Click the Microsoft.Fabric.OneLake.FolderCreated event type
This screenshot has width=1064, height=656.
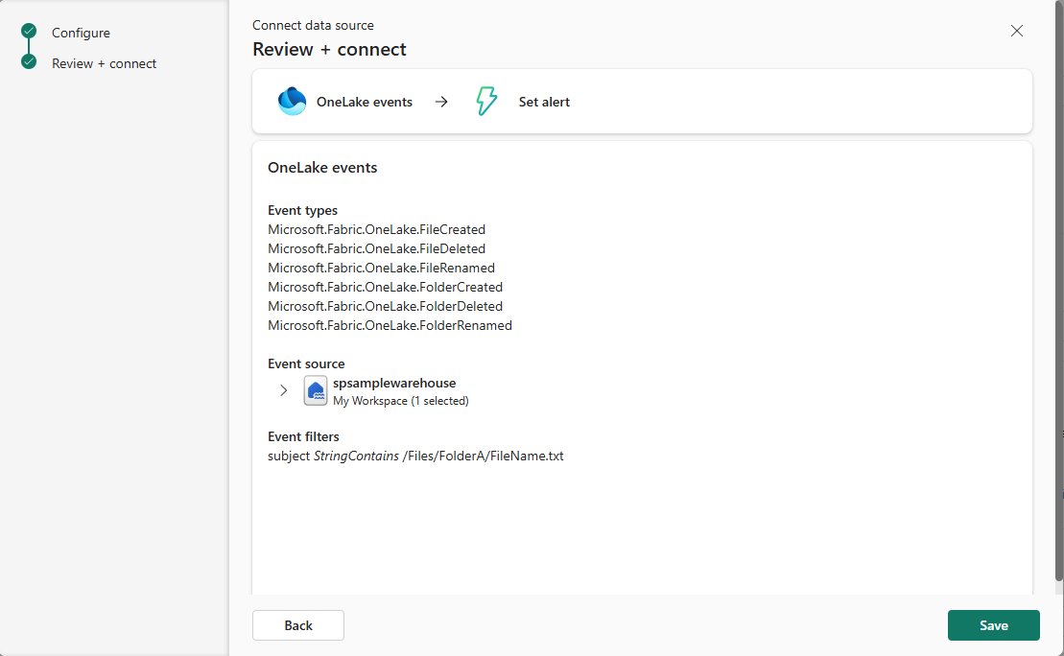coord(385,287)
